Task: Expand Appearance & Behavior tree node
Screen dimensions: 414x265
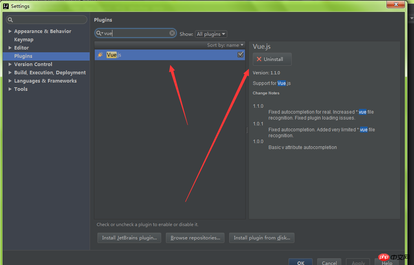Action: pyautogui.click(x=10, y=31)
